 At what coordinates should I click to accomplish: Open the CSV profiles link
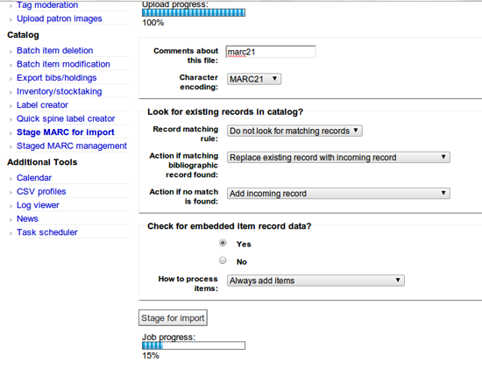[x=41, y=191]
